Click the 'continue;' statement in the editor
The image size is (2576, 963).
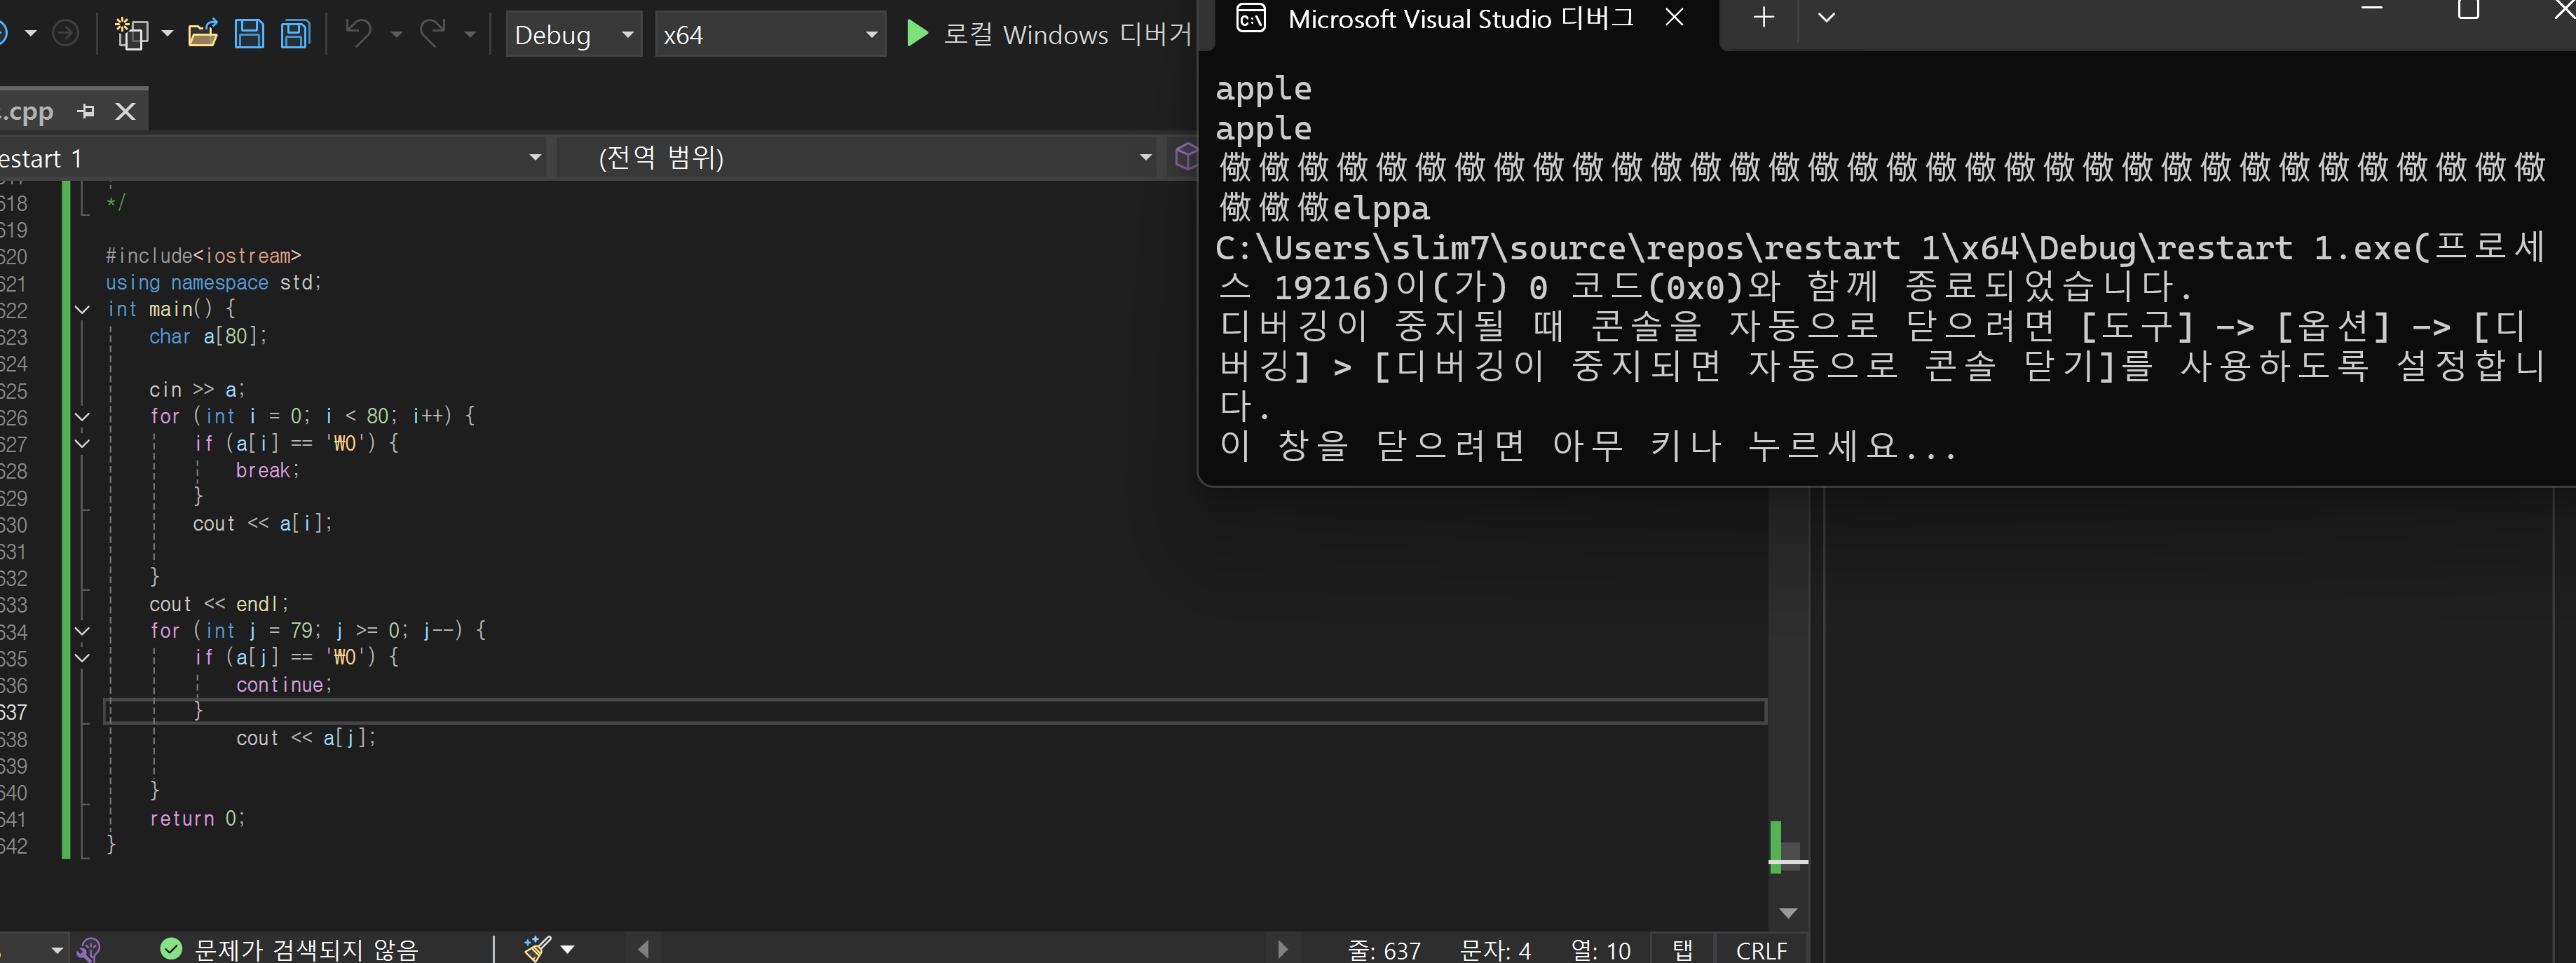[x=284, y=685]
